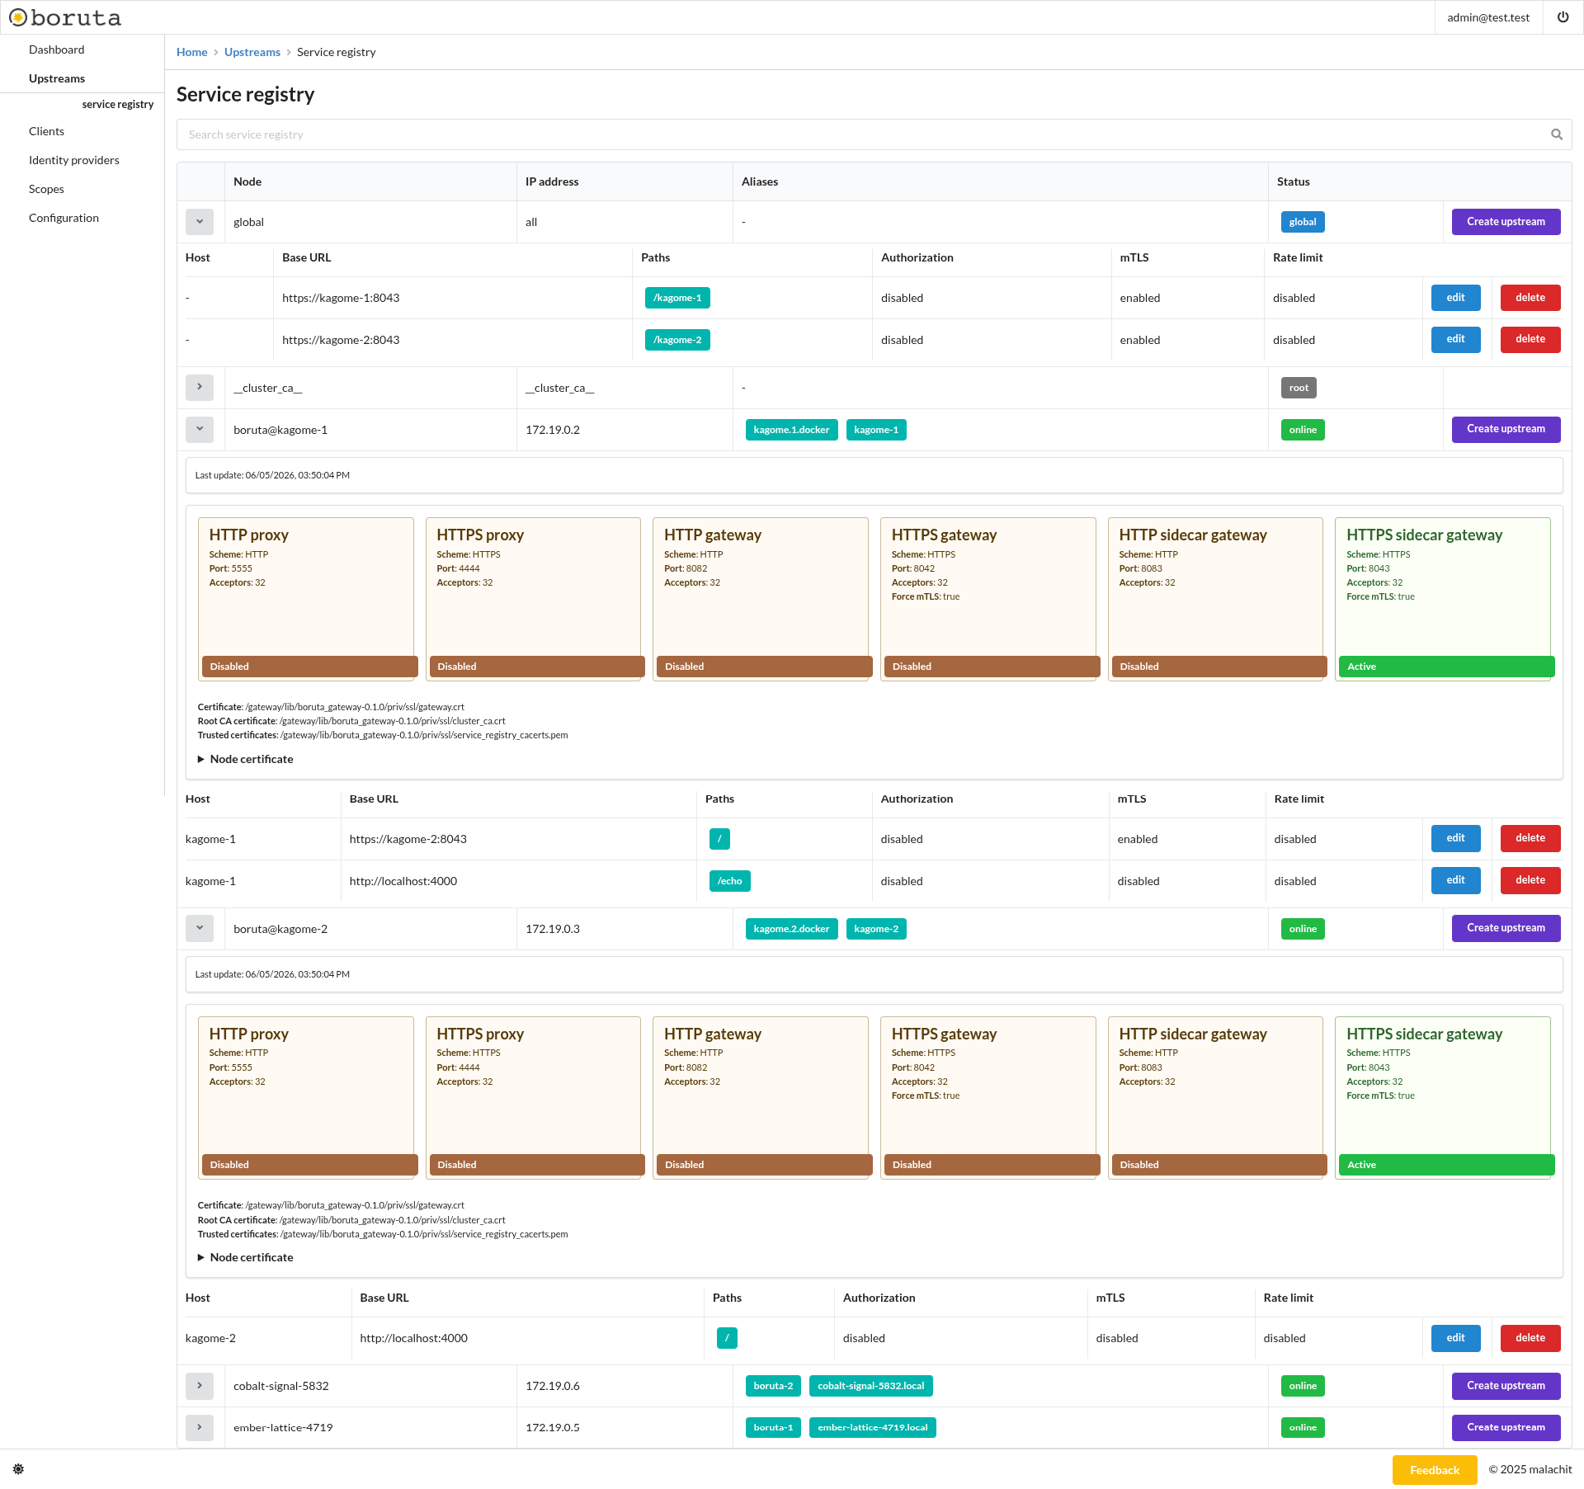
Task: Collapse the global node row
Action: [x=200, y=222]
